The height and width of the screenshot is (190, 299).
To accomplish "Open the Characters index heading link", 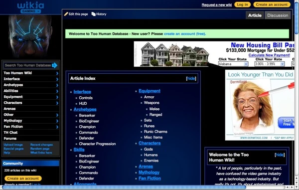I will pos(149,143).
